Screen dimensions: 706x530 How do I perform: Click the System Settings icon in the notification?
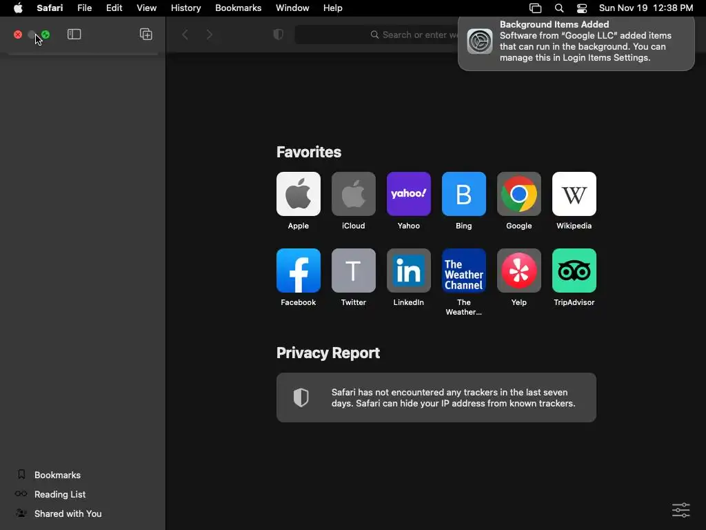pyautogui.click(x=480, y=41)
